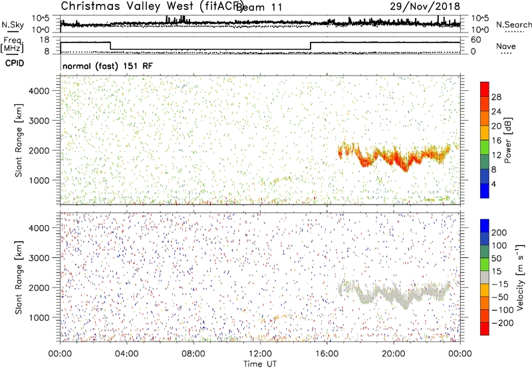
Task: Click the Freq. [MHz] axis label
Action: point(12,45)
